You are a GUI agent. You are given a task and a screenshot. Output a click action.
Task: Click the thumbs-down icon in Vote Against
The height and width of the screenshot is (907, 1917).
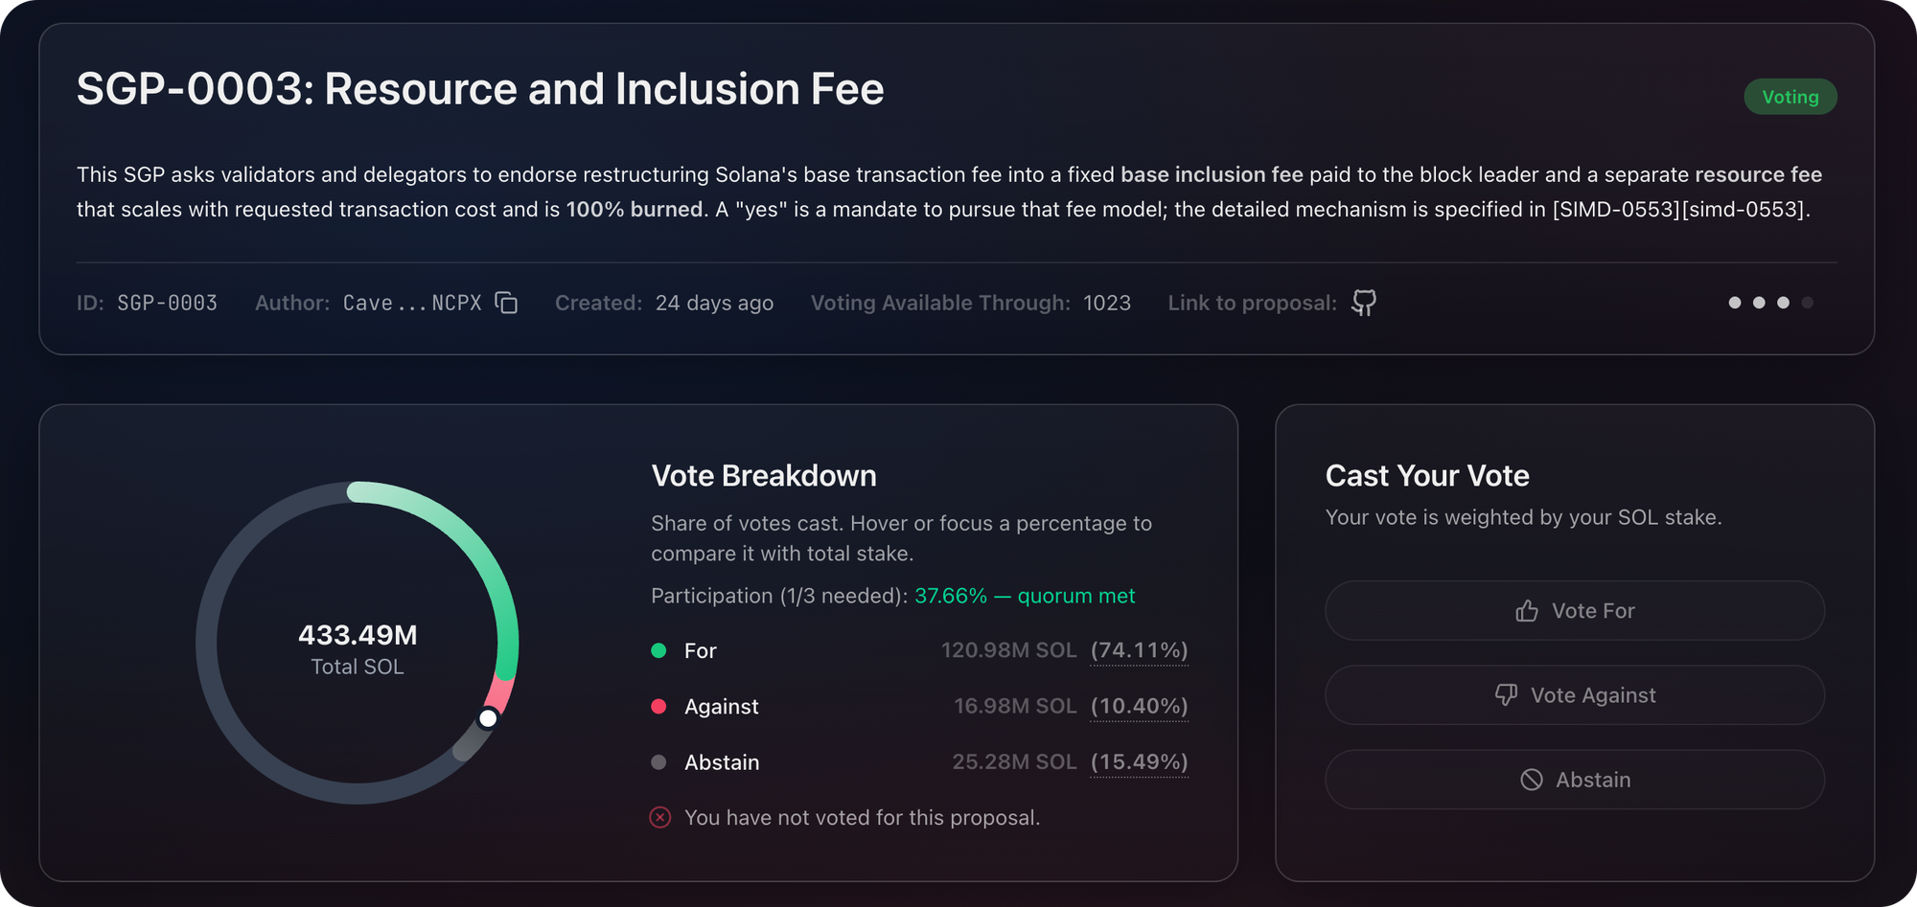[1506, 695]
